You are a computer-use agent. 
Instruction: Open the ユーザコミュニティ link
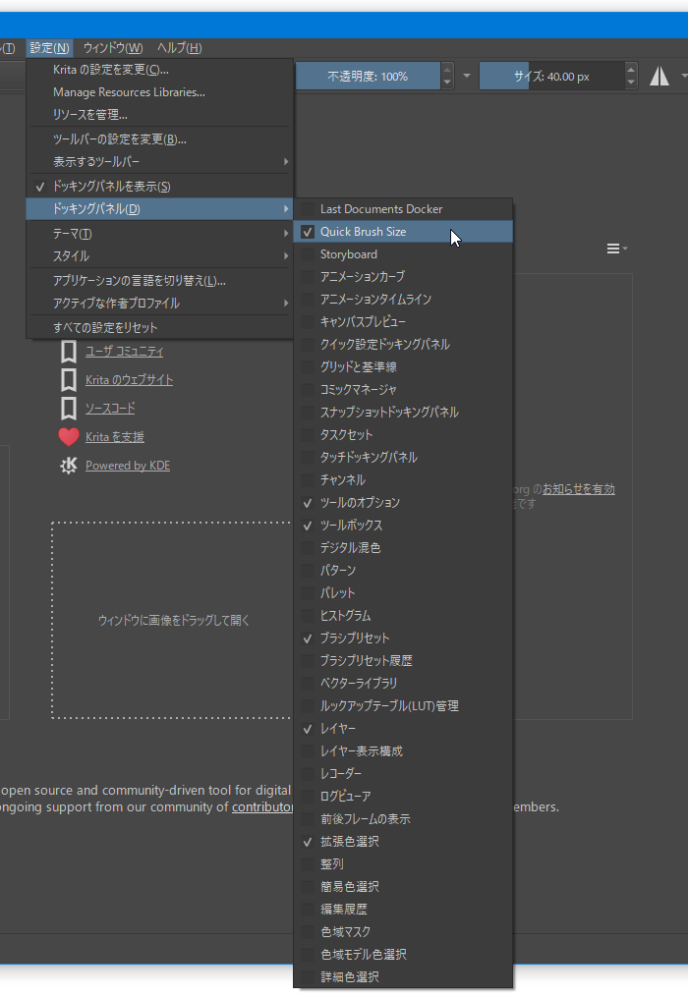coord(124,352)
